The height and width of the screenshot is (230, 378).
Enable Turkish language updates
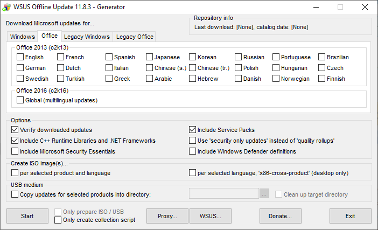(x=60, y=79)
